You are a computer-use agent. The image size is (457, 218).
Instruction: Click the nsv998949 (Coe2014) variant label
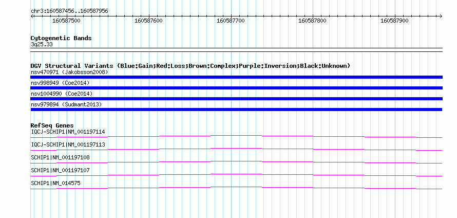(x=60, y=83)
